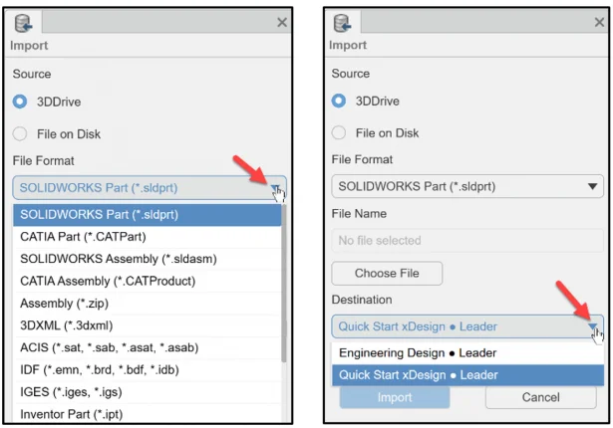This screenshot has width=613, height=428.
Task: Close the left Import panel
Action: coord(281,22)
